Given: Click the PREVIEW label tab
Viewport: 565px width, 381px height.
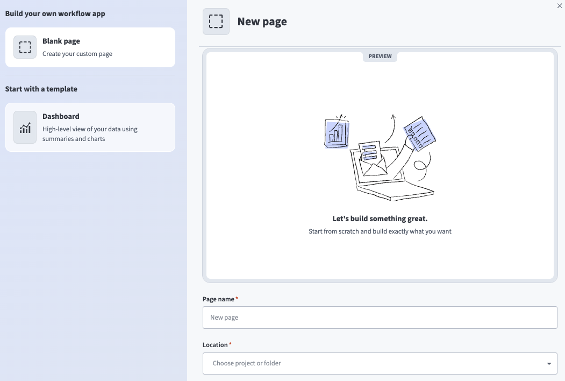Looking at the screenshot, I should click(380, 56).
